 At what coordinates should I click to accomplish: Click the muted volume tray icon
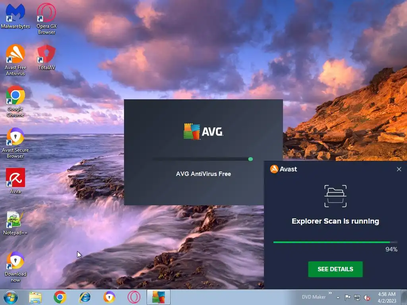[367, 297]
